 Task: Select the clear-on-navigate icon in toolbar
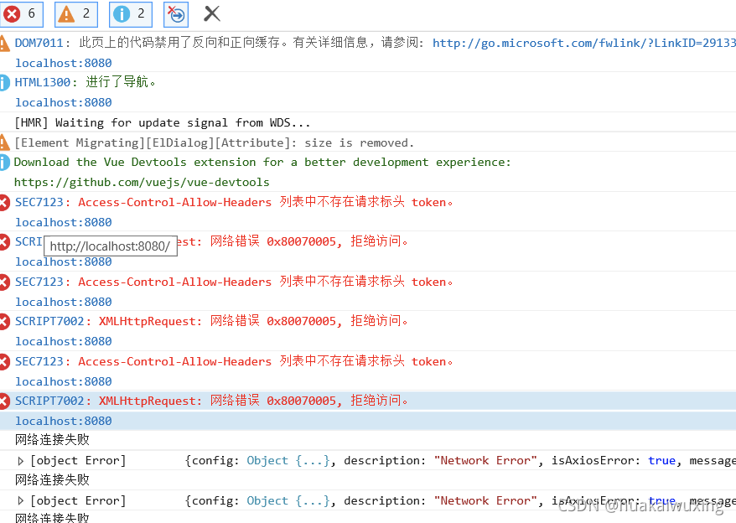click(x=175, y=13)
